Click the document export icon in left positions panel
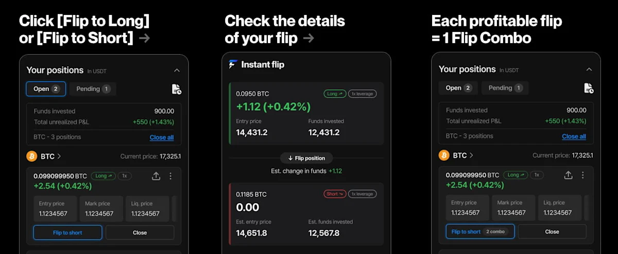The width and height of the screenshot is (618, 254). tap(177, 89)
